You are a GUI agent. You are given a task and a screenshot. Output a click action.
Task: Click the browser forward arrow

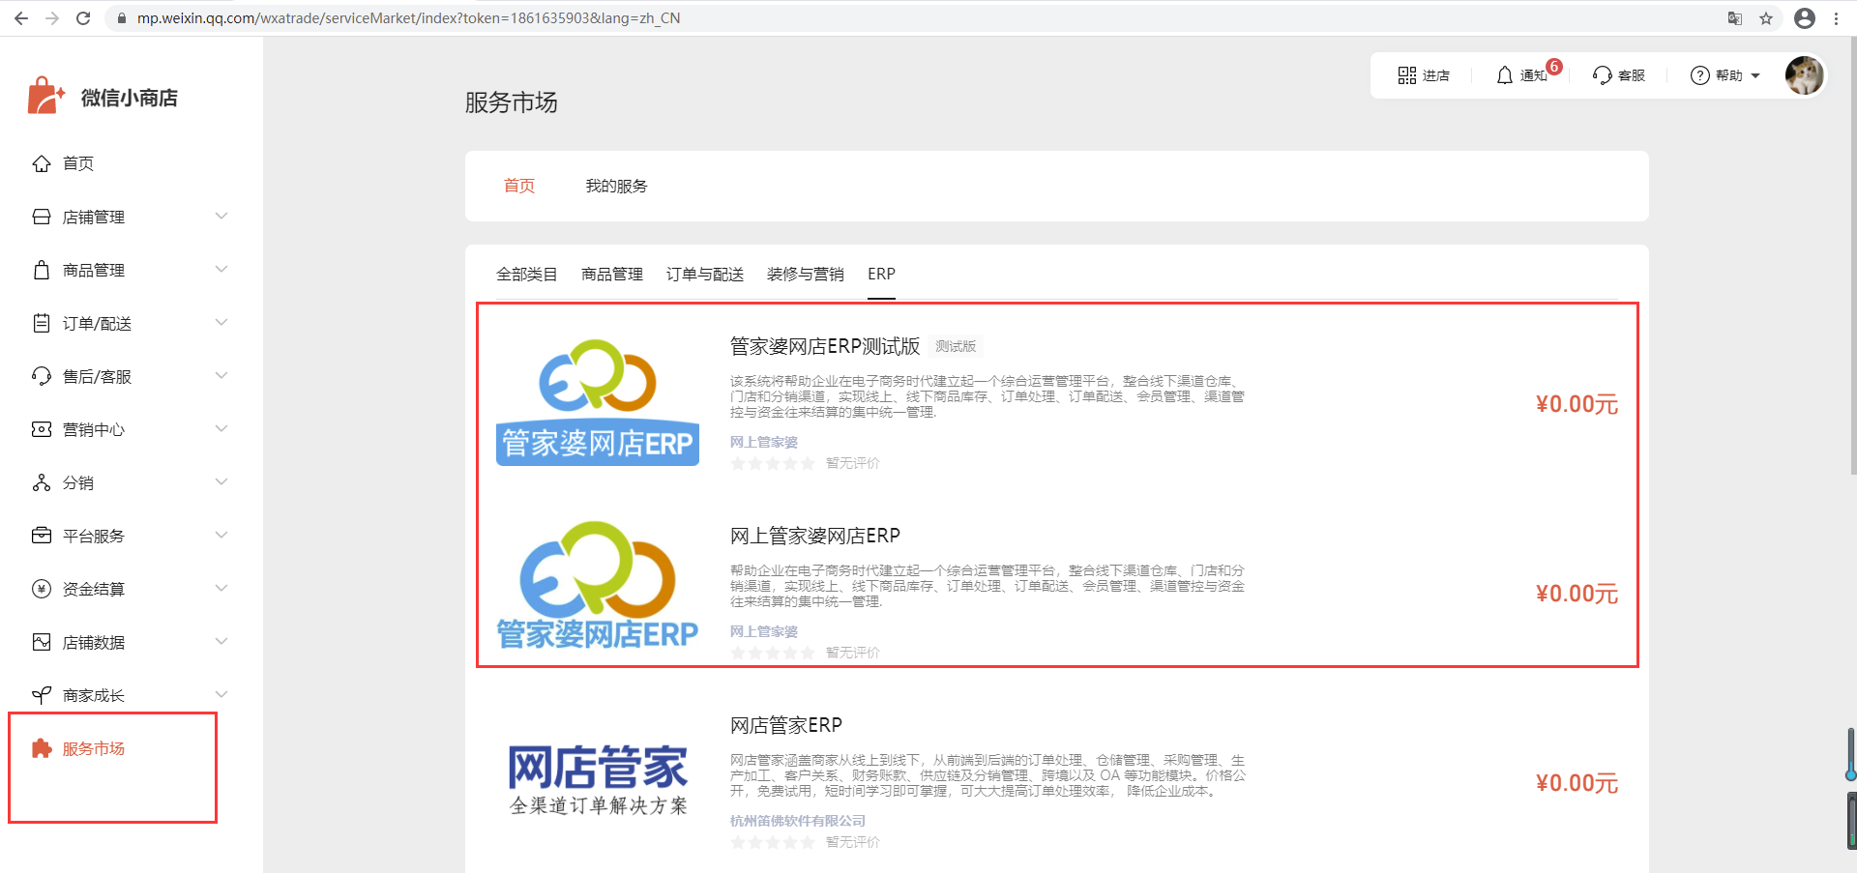[52, 18]
